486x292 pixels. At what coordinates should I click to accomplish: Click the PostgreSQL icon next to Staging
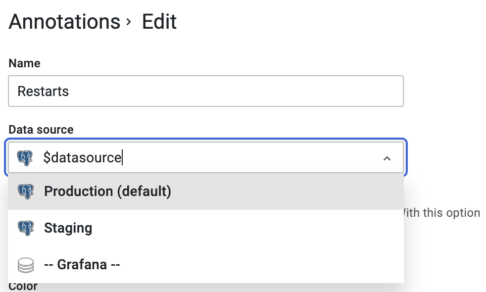tap(26, 228)
